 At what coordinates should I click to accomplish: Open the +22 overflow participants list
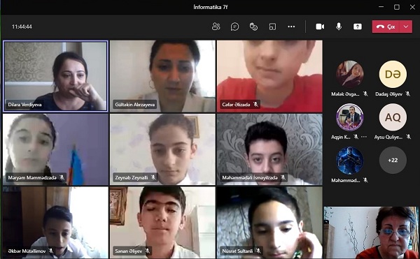393,160
